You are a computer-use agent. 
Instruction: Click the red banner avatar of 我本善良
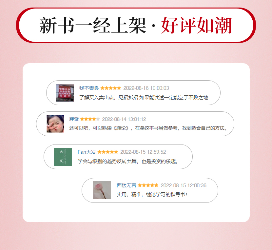click(x=65, y=93)
